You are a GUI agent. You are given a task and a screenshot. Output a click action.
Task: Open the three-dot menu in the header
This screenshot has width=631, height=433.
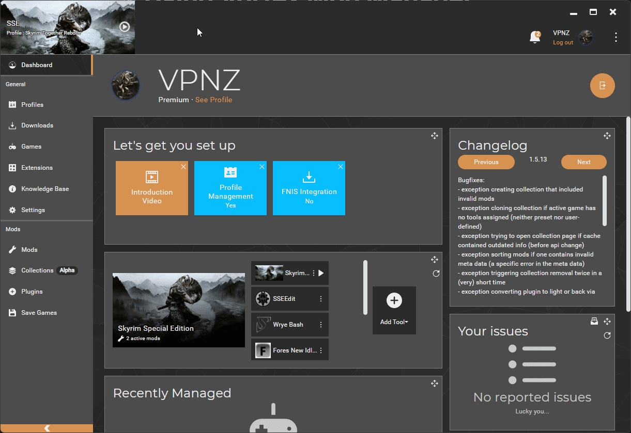coord(615,37)
